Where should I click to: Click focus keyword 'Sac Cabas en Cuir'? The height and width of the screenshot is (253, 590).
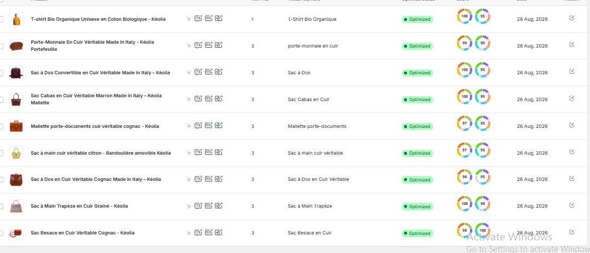[308, 99]
